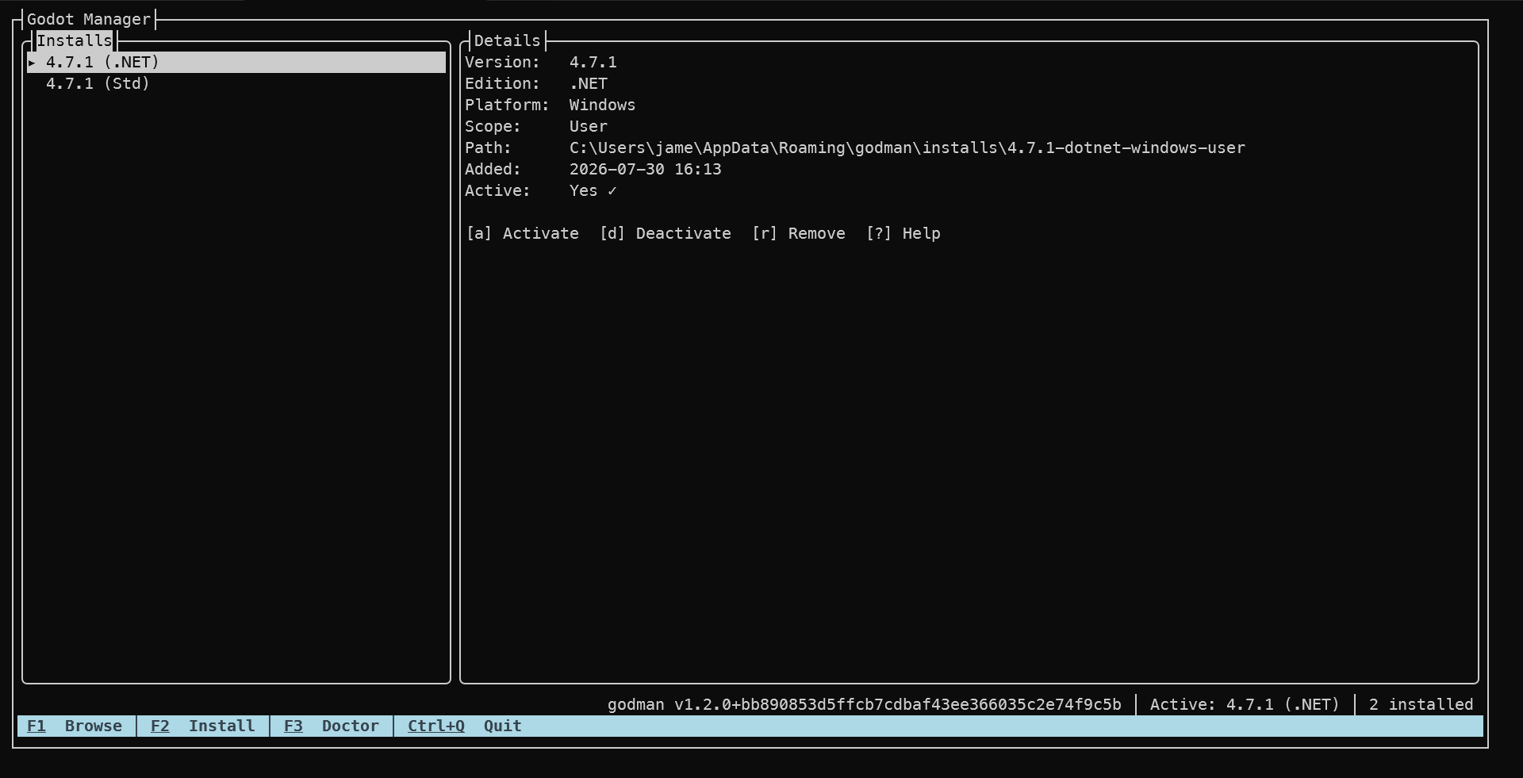Viewport: 1523px width, 778px height.
Task: Click the Godot Manager window title
Action: 89,19
